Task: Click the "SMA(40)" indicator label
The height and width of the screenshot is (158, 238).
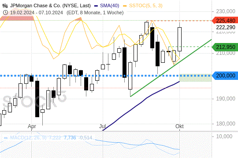Action: [110, 6]
